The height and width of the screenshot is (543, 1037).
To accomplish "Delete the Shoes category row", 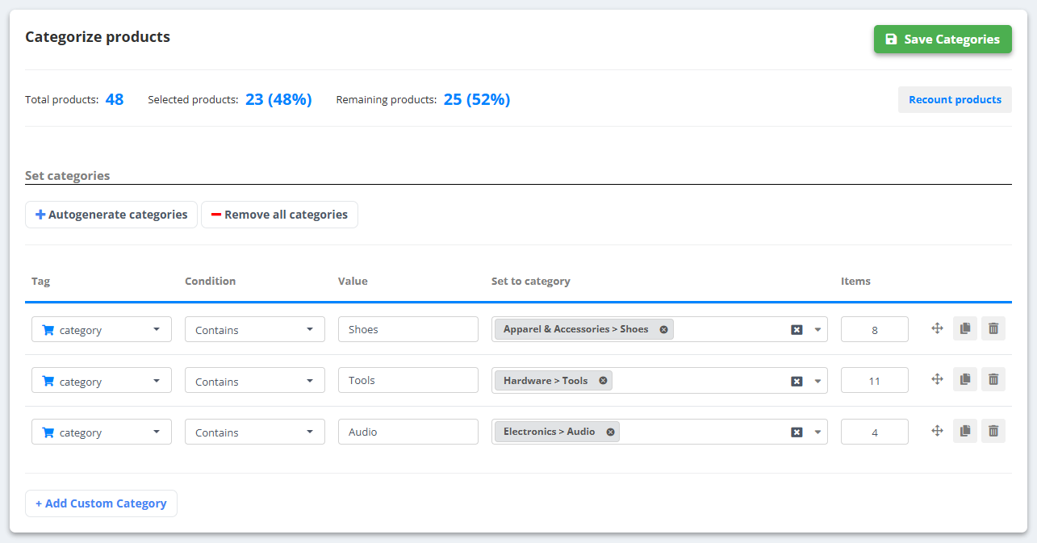I will click(993, 328).
